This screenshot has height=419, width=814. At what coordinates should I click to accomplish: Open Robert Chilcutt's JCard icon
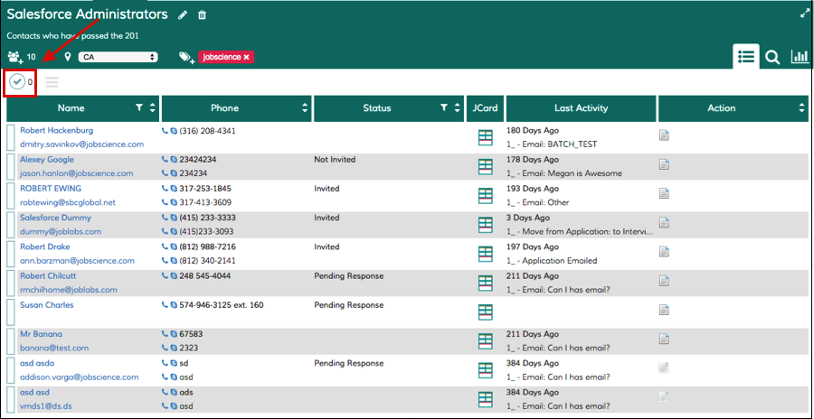(486, 283)
